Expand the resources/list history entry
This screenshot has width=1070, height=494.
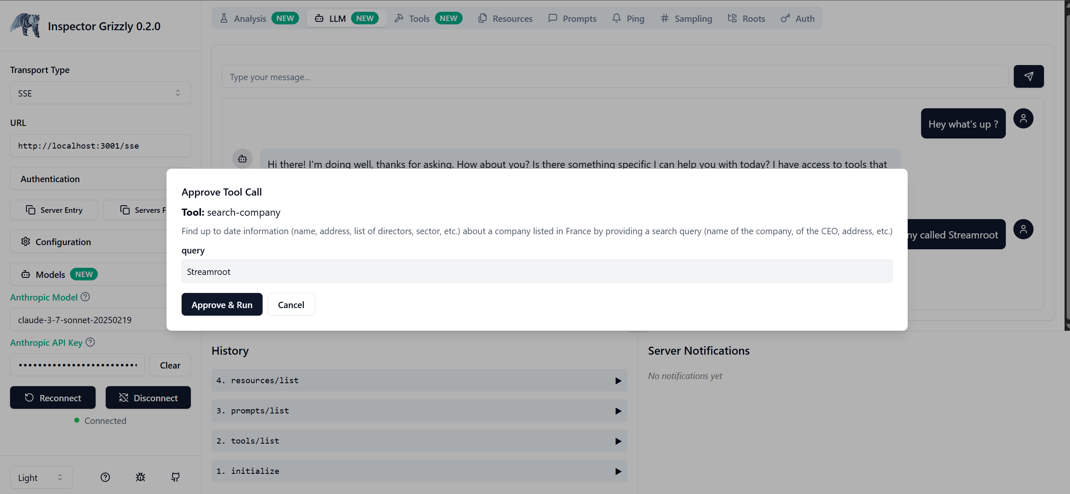point(419,380)
